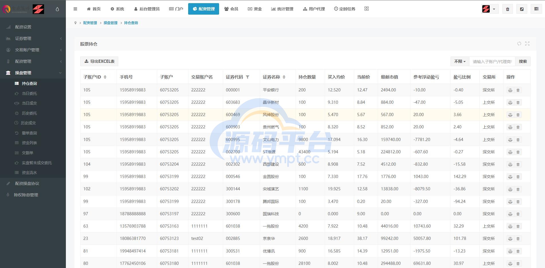The width and height of the screenshot is (545, 268).
Task: Sort the table by 证券名称 column
Action: (284, 77)
